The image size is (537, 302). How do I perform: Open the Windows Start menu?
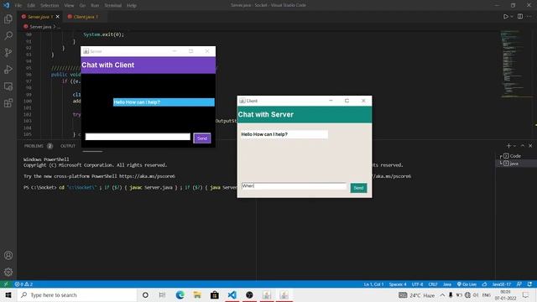click(8, 295)
